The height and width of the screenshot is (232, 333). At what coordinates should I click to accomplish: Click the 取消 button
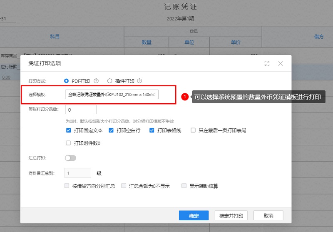(x=268, y=215)
